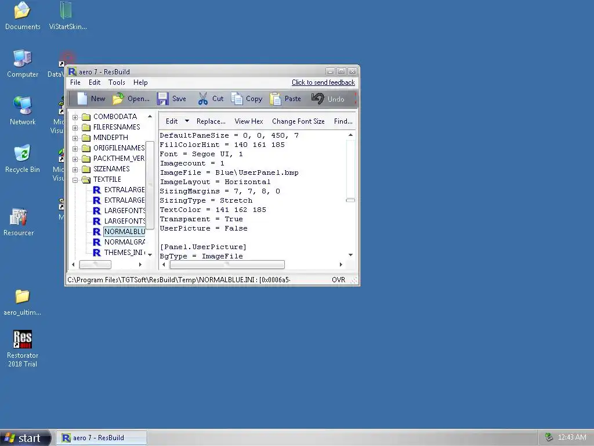The height and width of the screenshot is (446, 594).
Task: Click the 'Click to send feedback' link
Action: point(323,82)
